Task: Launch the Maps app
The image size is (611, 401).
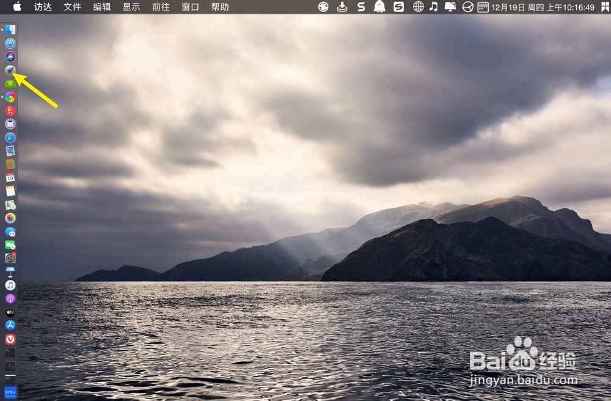Action: tap(10, 205)
